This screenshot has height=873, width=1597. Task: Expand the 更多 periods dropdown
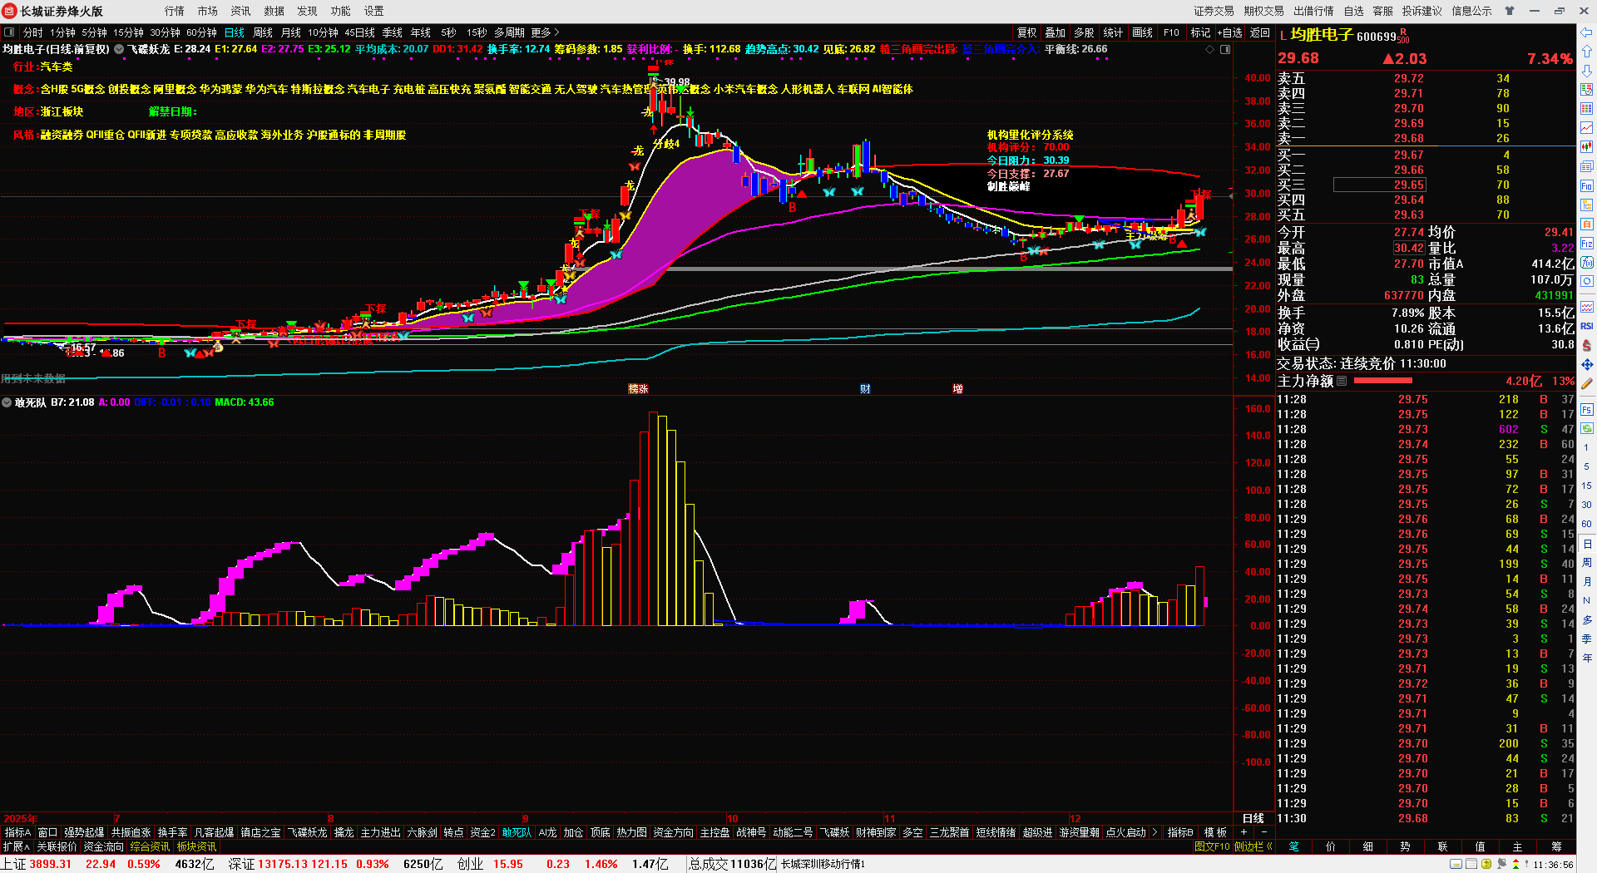click(x=546, y=32)
